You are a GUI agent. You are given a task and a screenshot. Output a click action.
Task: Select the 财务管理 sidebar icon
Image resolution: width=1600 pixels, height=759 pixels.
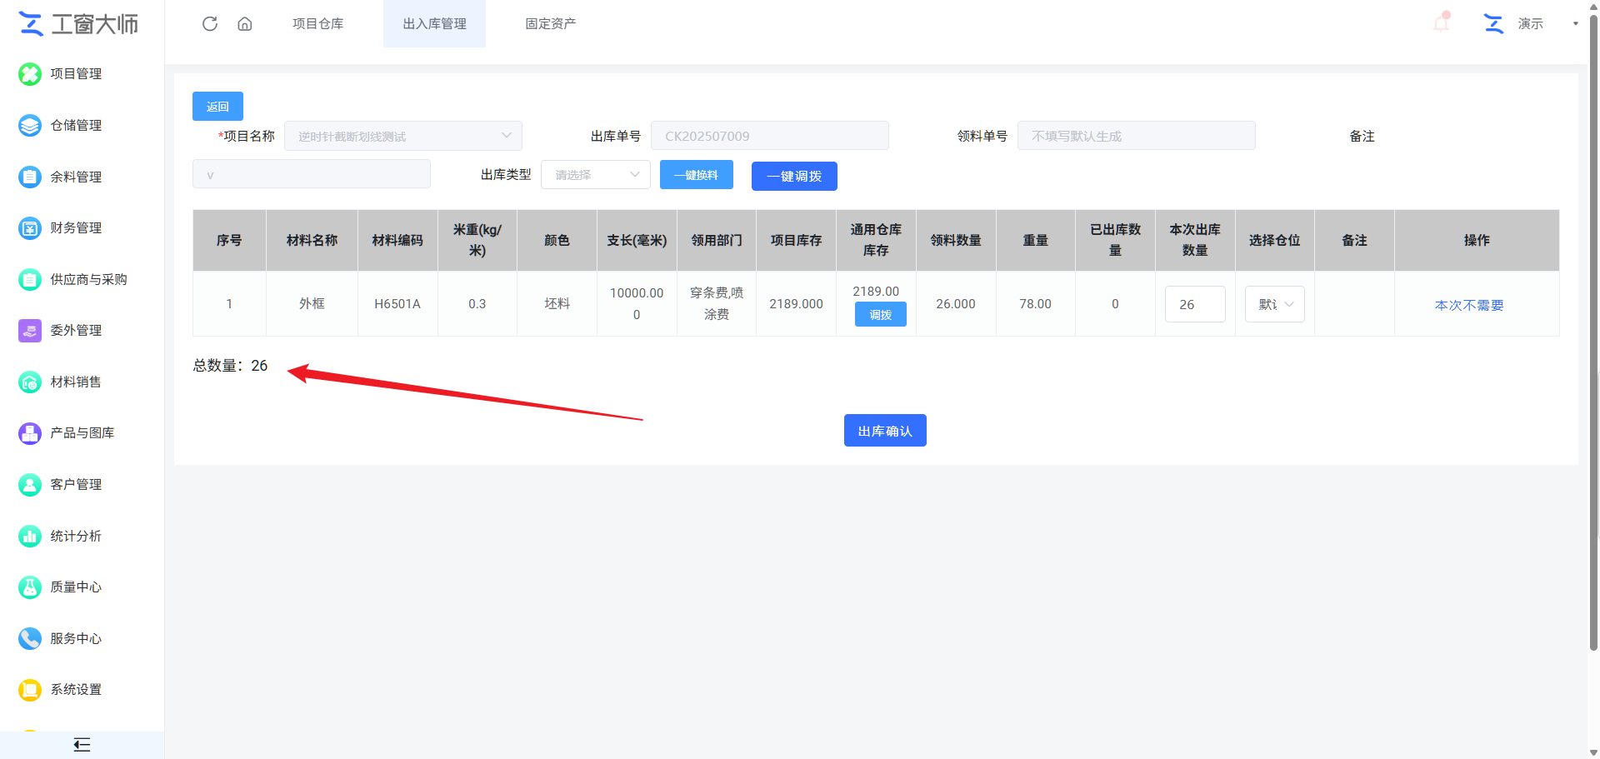30,227
